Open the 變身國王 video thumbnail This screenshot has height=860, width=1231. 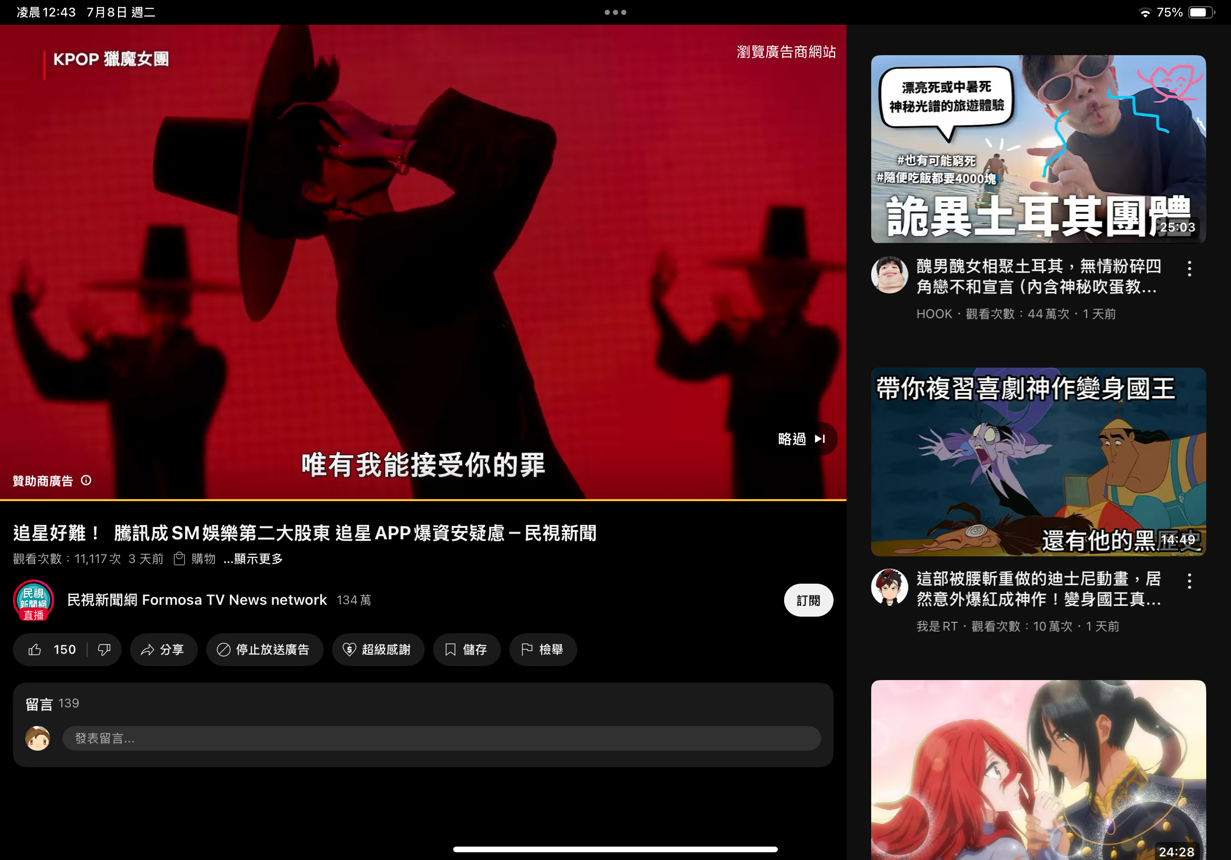pyautogui.click(x=1038, y=461)
